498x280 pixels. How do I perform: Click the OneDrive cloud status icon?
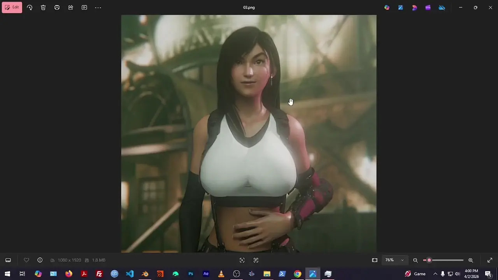[x=442, y=7]
